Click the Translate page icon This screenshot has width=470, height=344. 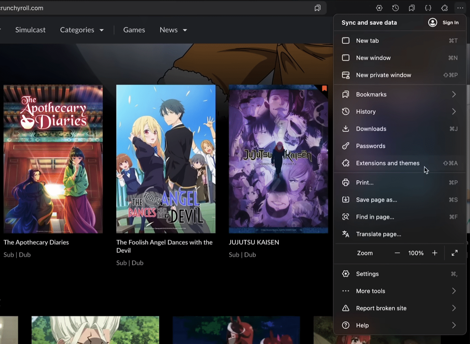pos(345,234)
